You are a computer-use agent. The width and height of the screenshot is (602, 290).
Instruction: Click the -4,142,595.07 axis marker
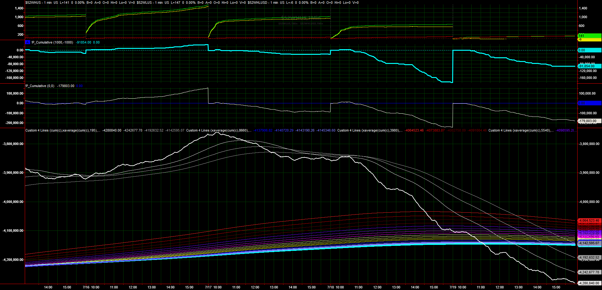coord(589,243)
